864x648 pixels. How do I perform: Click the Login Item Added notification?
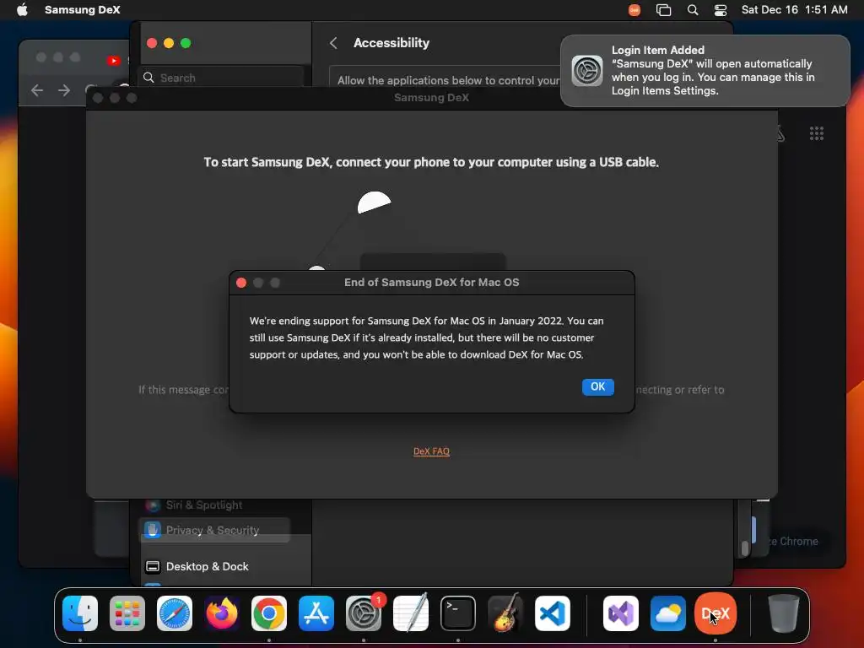click(705, 71)
